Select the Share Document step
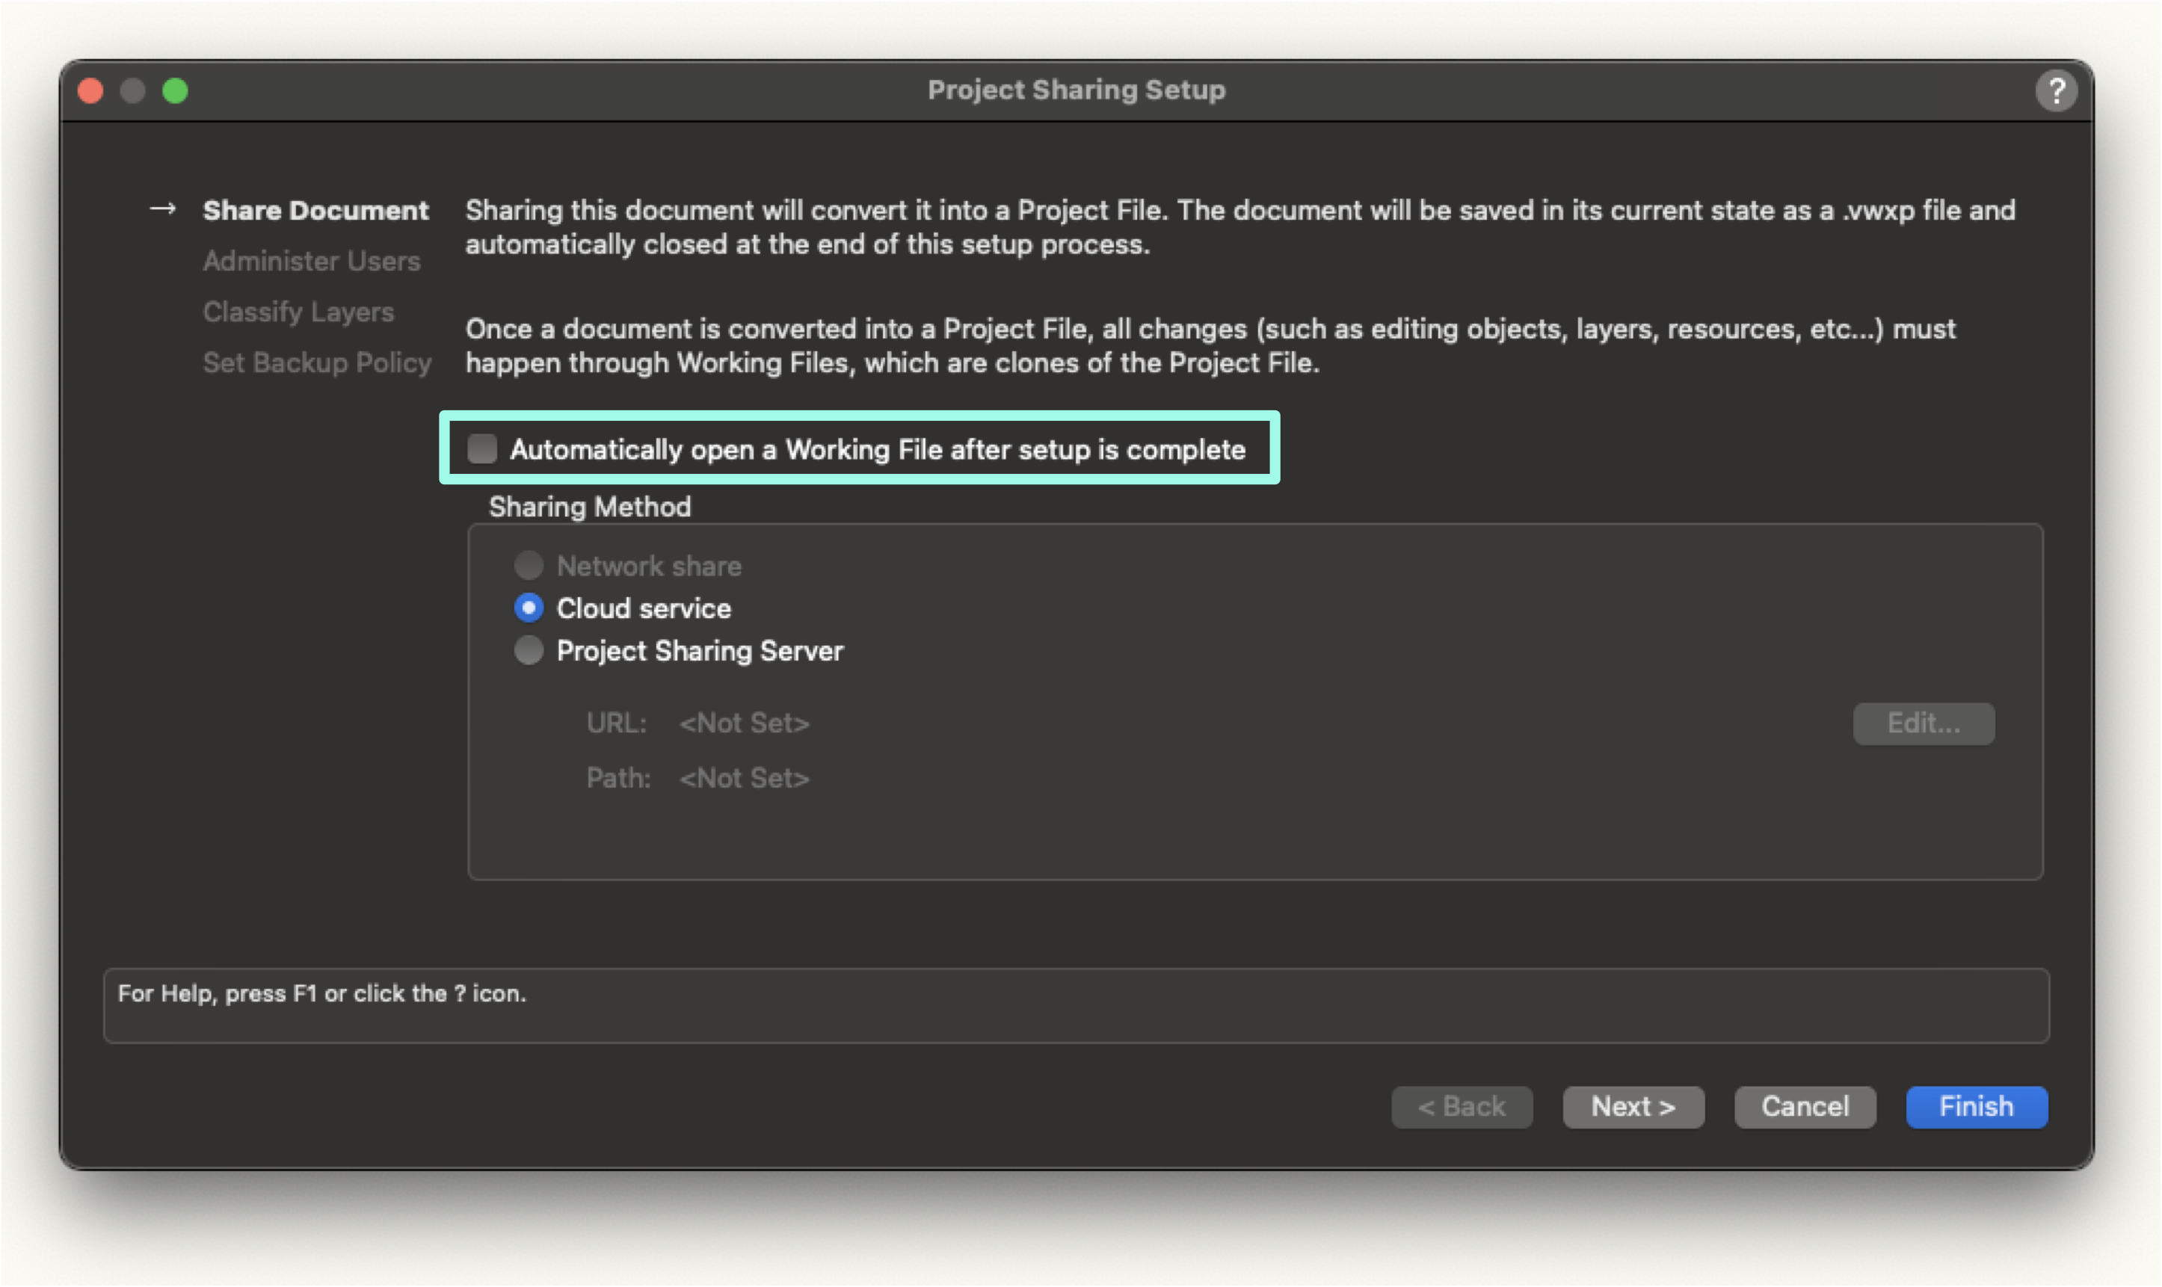2162x1287 pixels. coord(315,210)
